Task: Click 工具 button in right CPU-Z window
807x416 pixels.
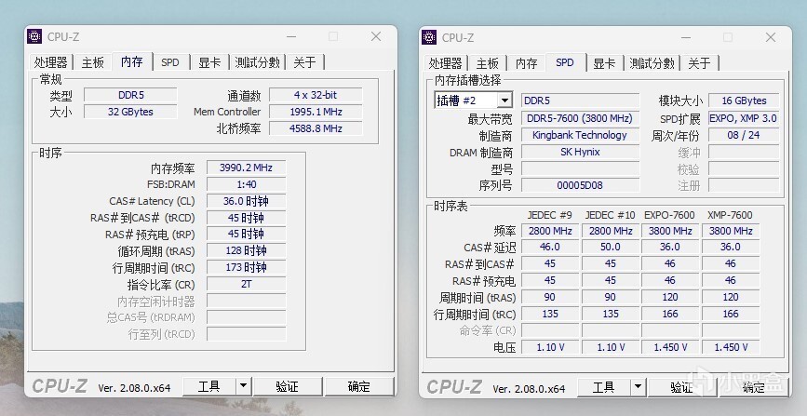Action: point(604,387)
